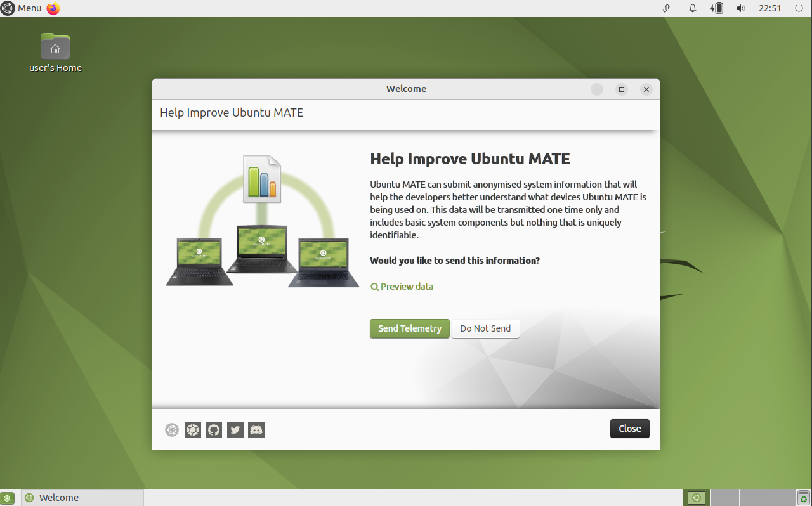Screen dimensions: 812x506
Task: Select Welcome task in bottom taskbar
Action: (82, 498)
